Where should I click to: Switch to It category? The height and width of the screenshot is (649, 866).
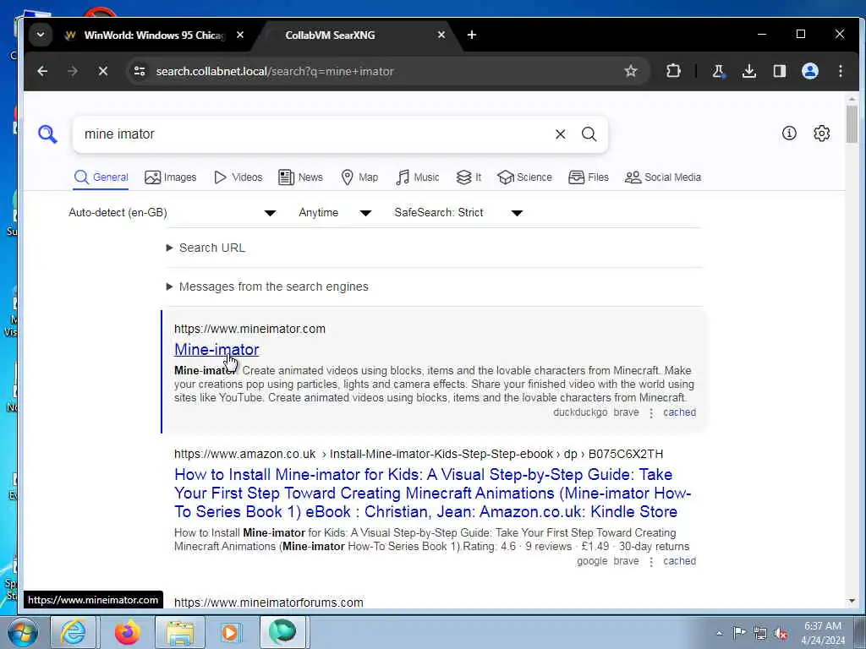tap(469, 177)
